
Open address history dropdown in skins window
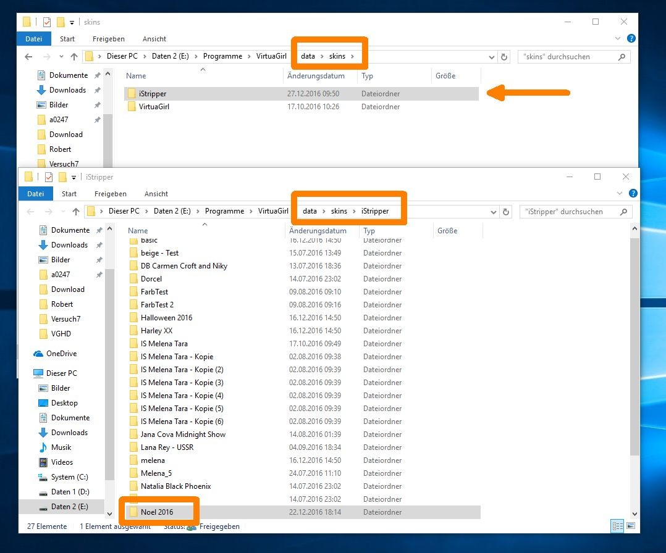click(491, 57)
